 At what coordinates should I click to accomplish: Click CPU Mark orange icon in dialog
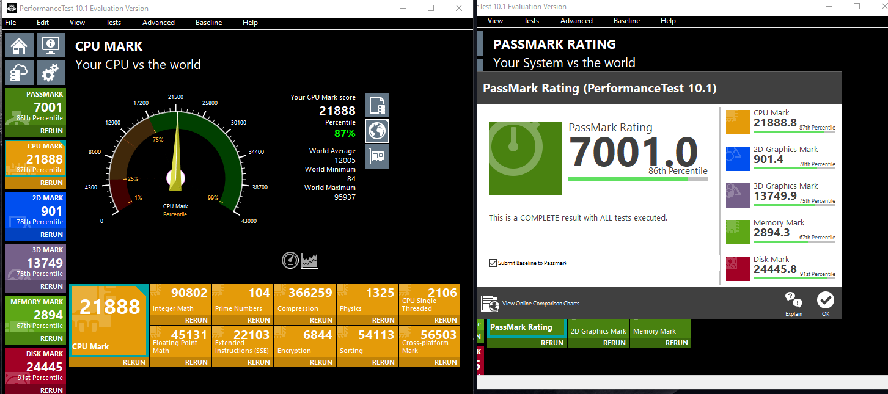pyautogui.click(x=738, y=122)
